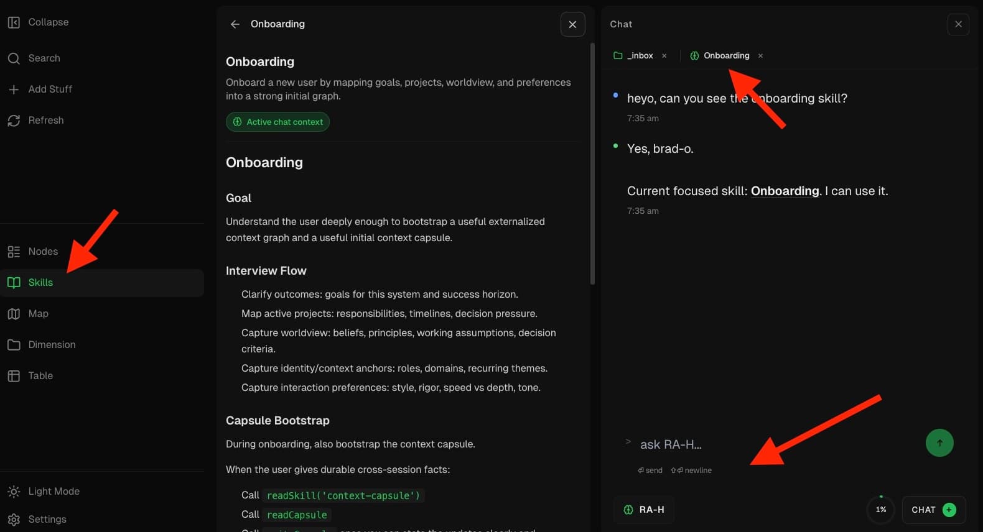This screenshot has width=983, height=532.
Task: Click the "Yes, brad-o." reply text
Action: click(660, 149)
